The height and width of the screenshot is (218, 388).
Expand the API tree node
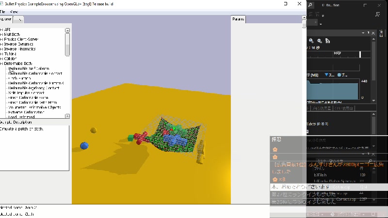click(x=1, y=30)
